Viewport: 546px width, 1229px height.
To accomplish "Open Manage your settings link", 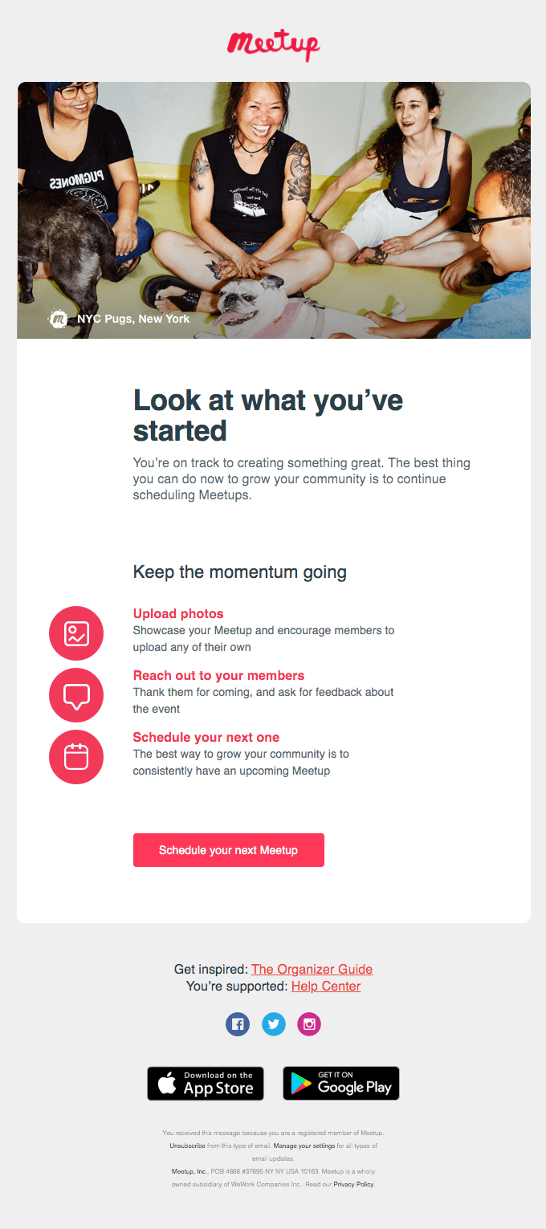I will (x=304, y=1146).
